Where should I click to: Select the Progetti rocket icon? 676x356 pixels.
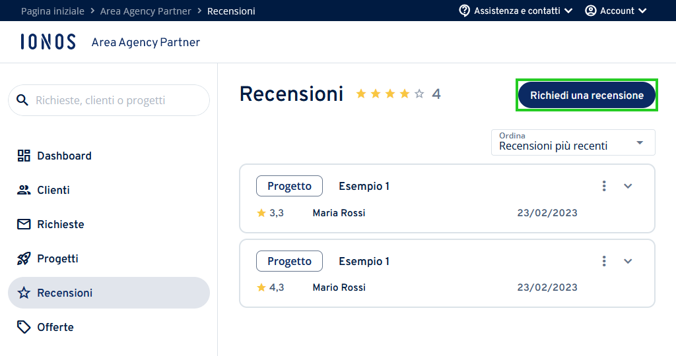click(x=24, y=258)
